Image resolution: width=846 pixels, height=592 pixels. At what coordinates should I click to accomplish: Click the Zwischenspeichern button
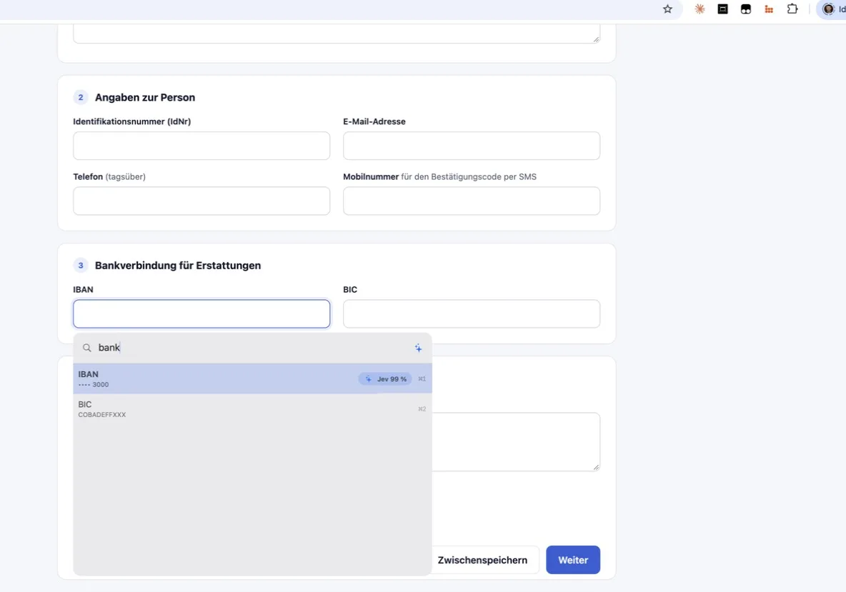click(x=482, y=560)
